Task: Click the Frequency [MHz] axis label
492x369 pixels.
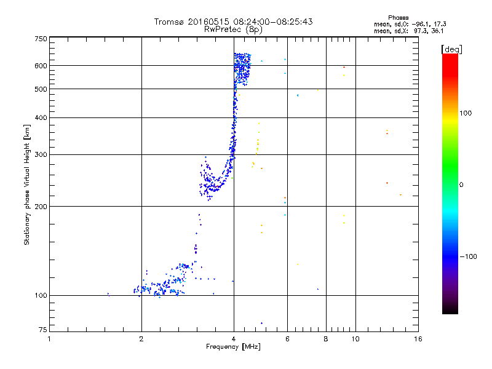Action: (233, 347)
